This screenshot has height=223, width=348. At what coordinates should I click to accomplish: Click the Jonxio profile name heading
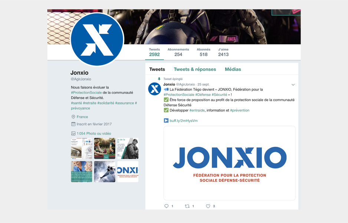click(x=79, y=73)
